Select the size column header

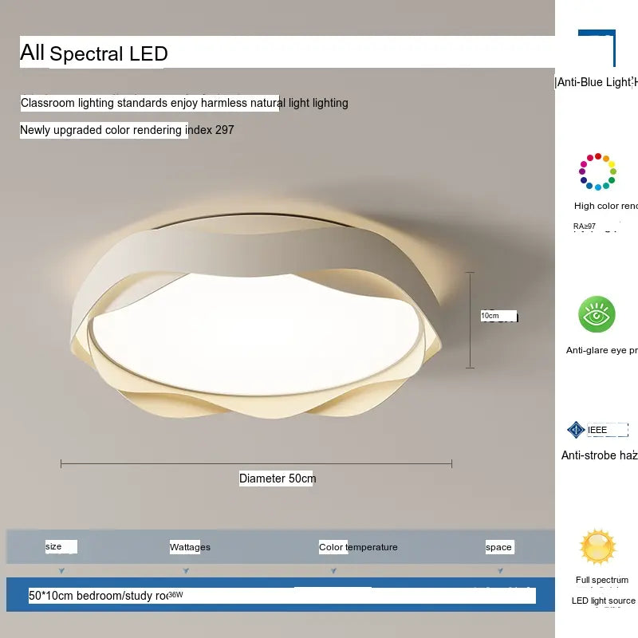point(53,547)
